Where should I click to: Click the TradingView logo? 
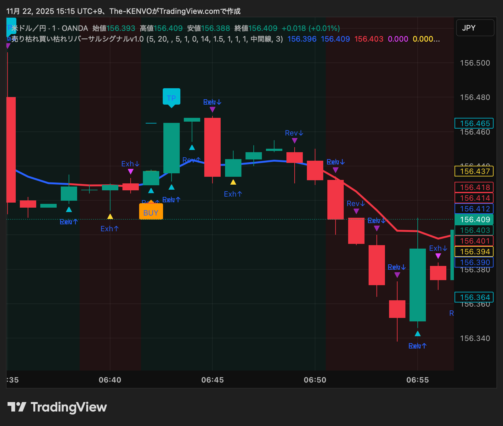point(57,407)
